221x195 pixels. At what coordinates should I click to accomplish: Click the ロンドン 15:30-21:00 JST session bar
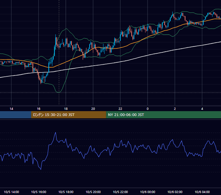(x=69, y=115)
